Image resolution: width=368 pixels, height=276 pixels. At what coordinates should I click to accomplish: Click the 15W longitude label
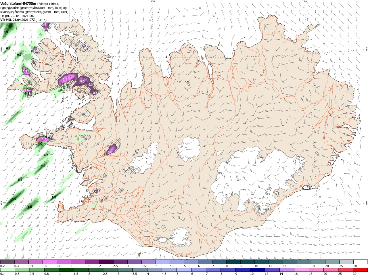pos(304,1)
